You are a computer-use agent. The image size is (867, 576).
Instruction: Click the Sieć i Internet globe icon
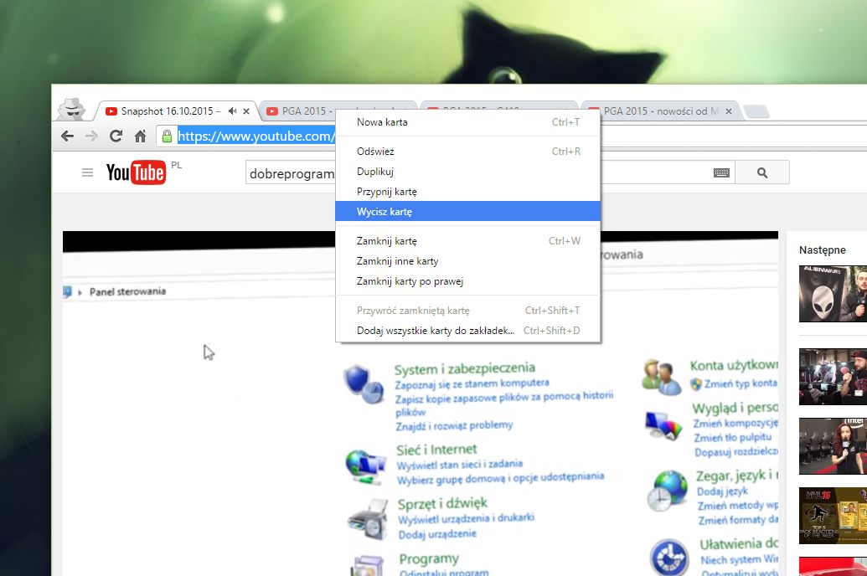pyautogui.click(x=365, y=467)
